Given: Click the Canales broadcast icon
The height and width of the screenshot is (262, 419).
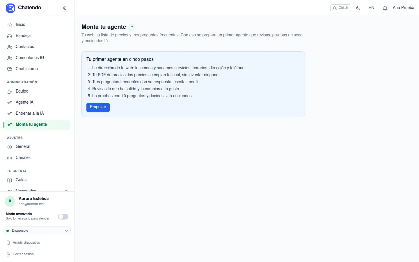Looking at the screenshot, I should click(10, 158).
